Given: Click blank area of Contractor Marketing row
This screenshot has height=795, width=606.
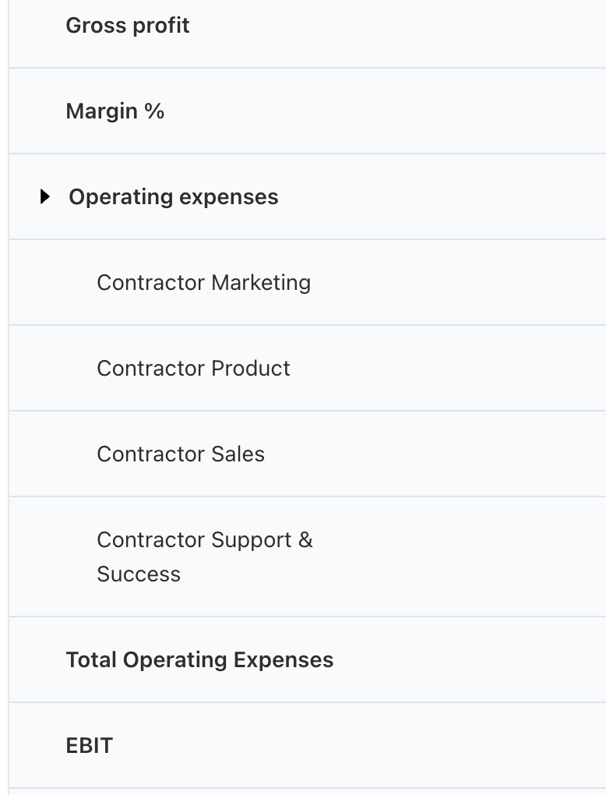Looking at the screenshot, I should [456, 282].
